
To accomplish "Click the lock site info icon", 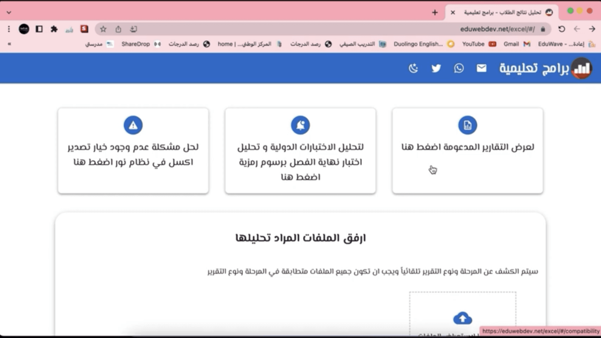I will pos(543,29).
